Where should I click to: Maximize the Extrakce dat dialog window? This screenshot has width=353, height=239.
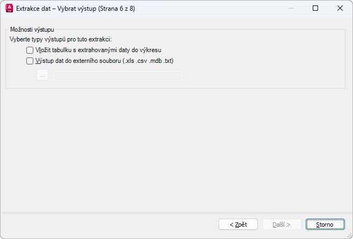click(315, 8)
